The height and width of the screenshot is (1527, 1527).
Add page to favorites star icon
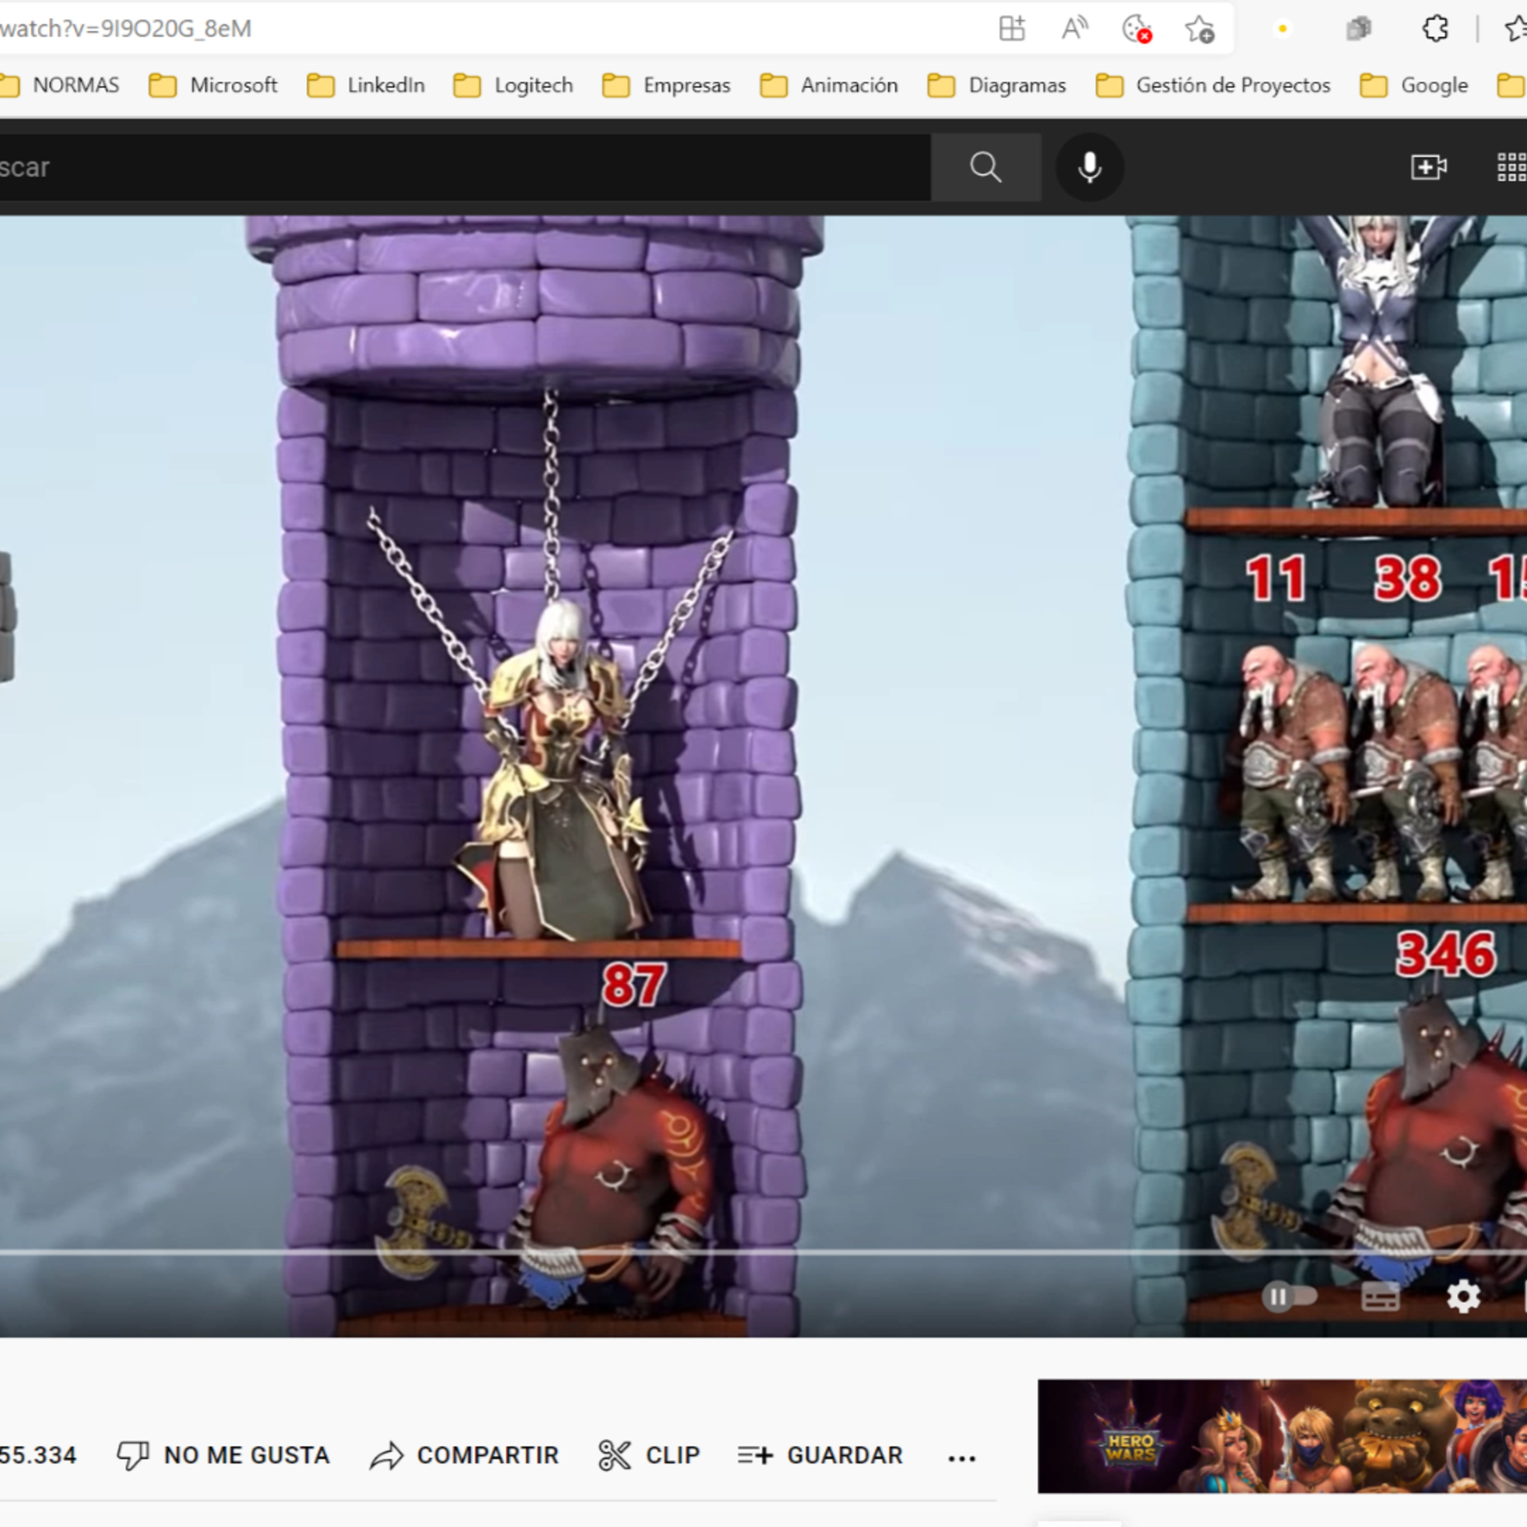[1199, 29]
